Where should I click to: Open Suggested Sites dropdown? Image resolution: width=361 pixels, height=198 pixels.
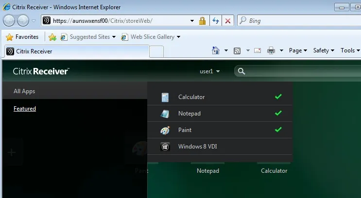click(x=88, y=37)
